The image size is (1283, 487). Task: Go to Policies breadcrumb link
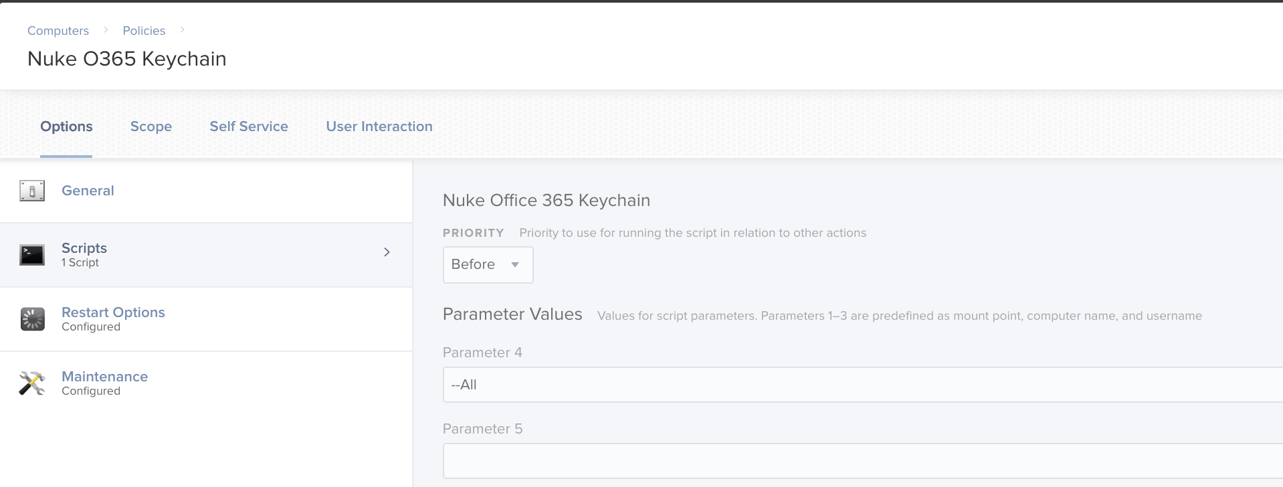[144, 31]
